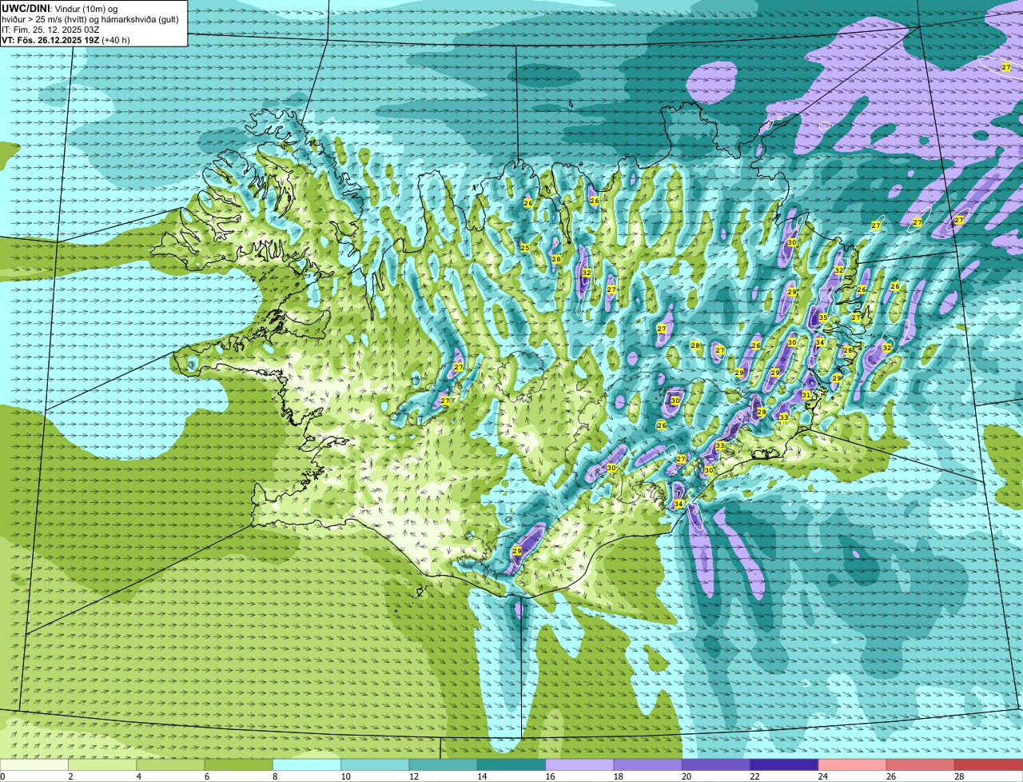Viewport: 1023px width, 782px height.
Task: Click the 24–26 m/s pink legend swatch
Action: point(853,764)
